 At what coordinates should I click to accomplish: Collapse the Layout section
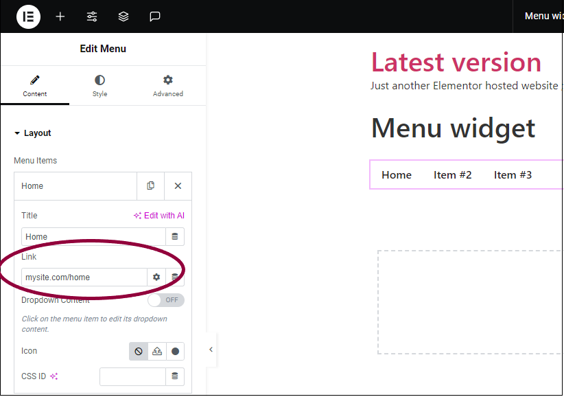pos(32,133)
